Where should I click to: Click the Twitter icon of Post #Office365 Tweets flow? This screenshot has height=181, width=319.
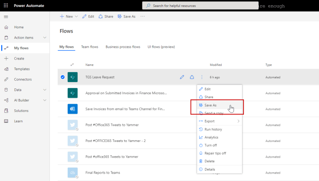[72, 125]
